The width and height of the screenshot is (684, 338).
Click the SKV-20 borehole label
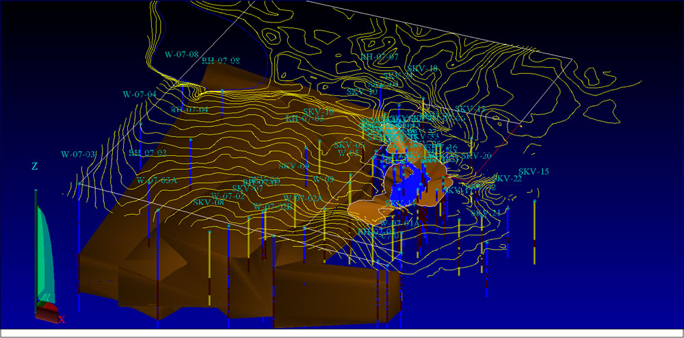pyautogui.click(x=477, y=156)
